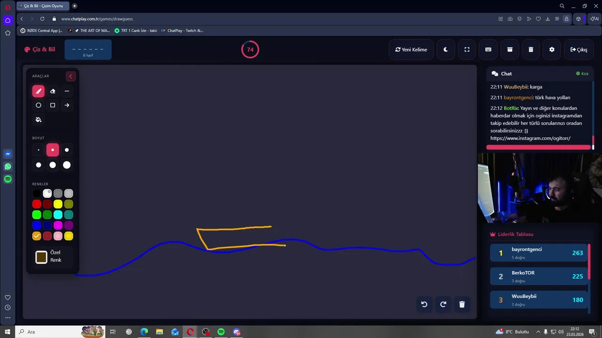602x338 pixels.
Task: Open TRT 1 Canlı İzle bookmark
Action: pyautogui.click(x=136, y=31)
